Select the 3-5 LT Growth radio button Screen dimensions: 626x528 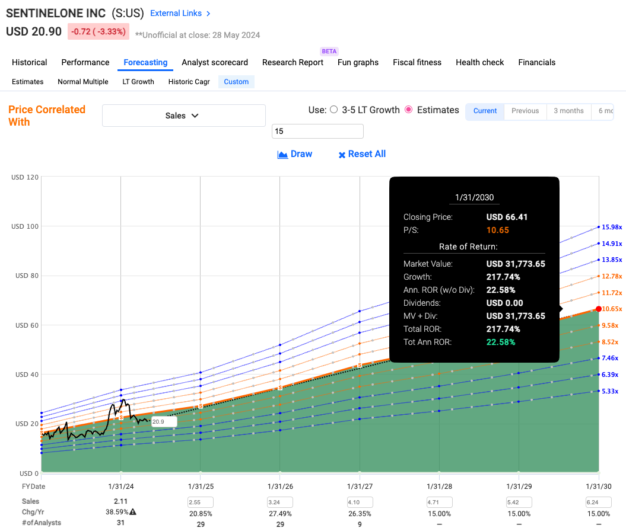pos(333,110)
